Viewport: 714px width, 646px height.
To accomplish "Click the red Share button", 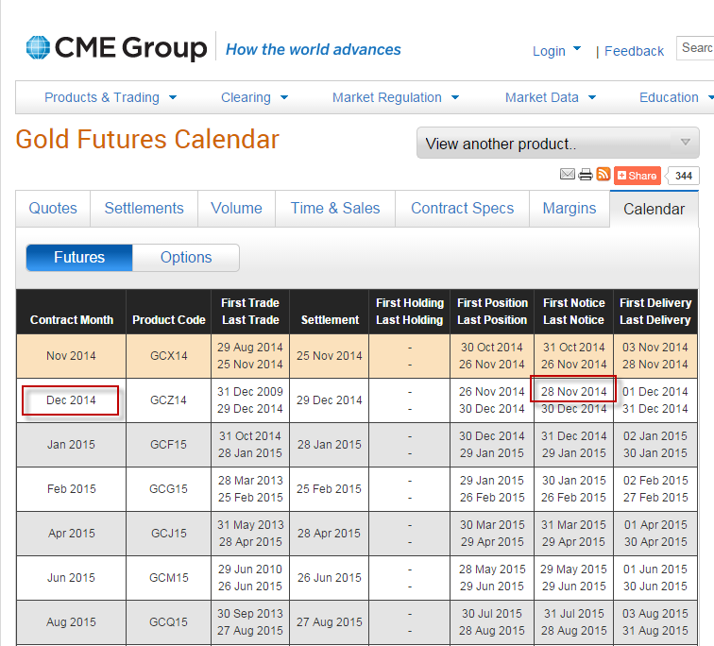I will point(637,176).
